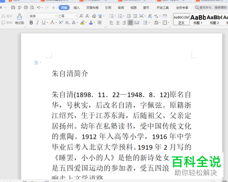Apply the 标题 2 heading style
The width and height of the screenshot is (228, 182).
(x=214, y=19)
